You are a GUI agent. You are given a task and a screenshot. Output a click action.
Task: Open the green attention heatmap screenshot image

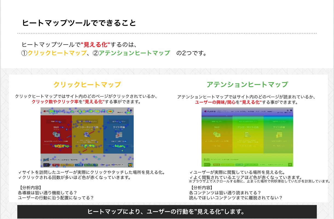(247, 137)
